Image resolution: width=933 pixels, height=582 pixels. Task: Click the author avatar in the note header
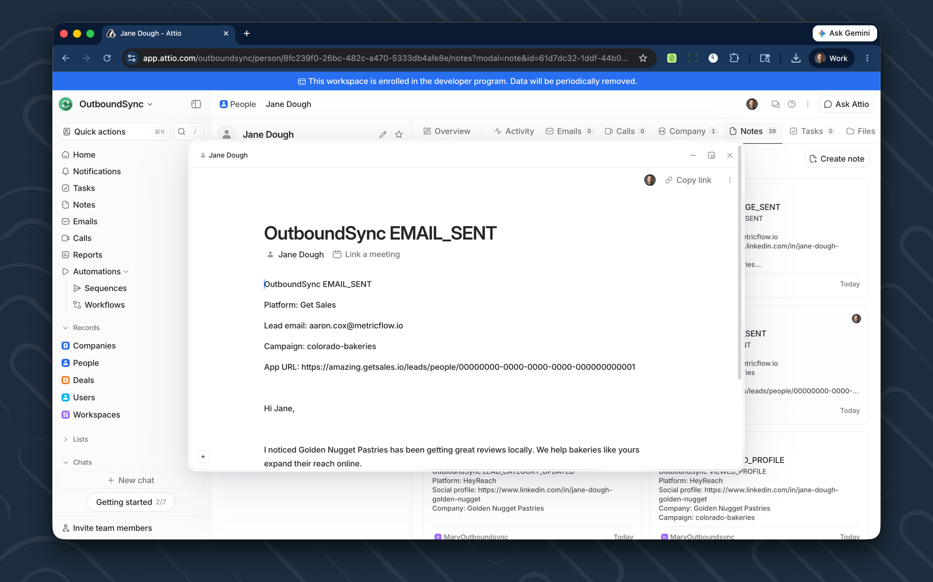point(650,180)
